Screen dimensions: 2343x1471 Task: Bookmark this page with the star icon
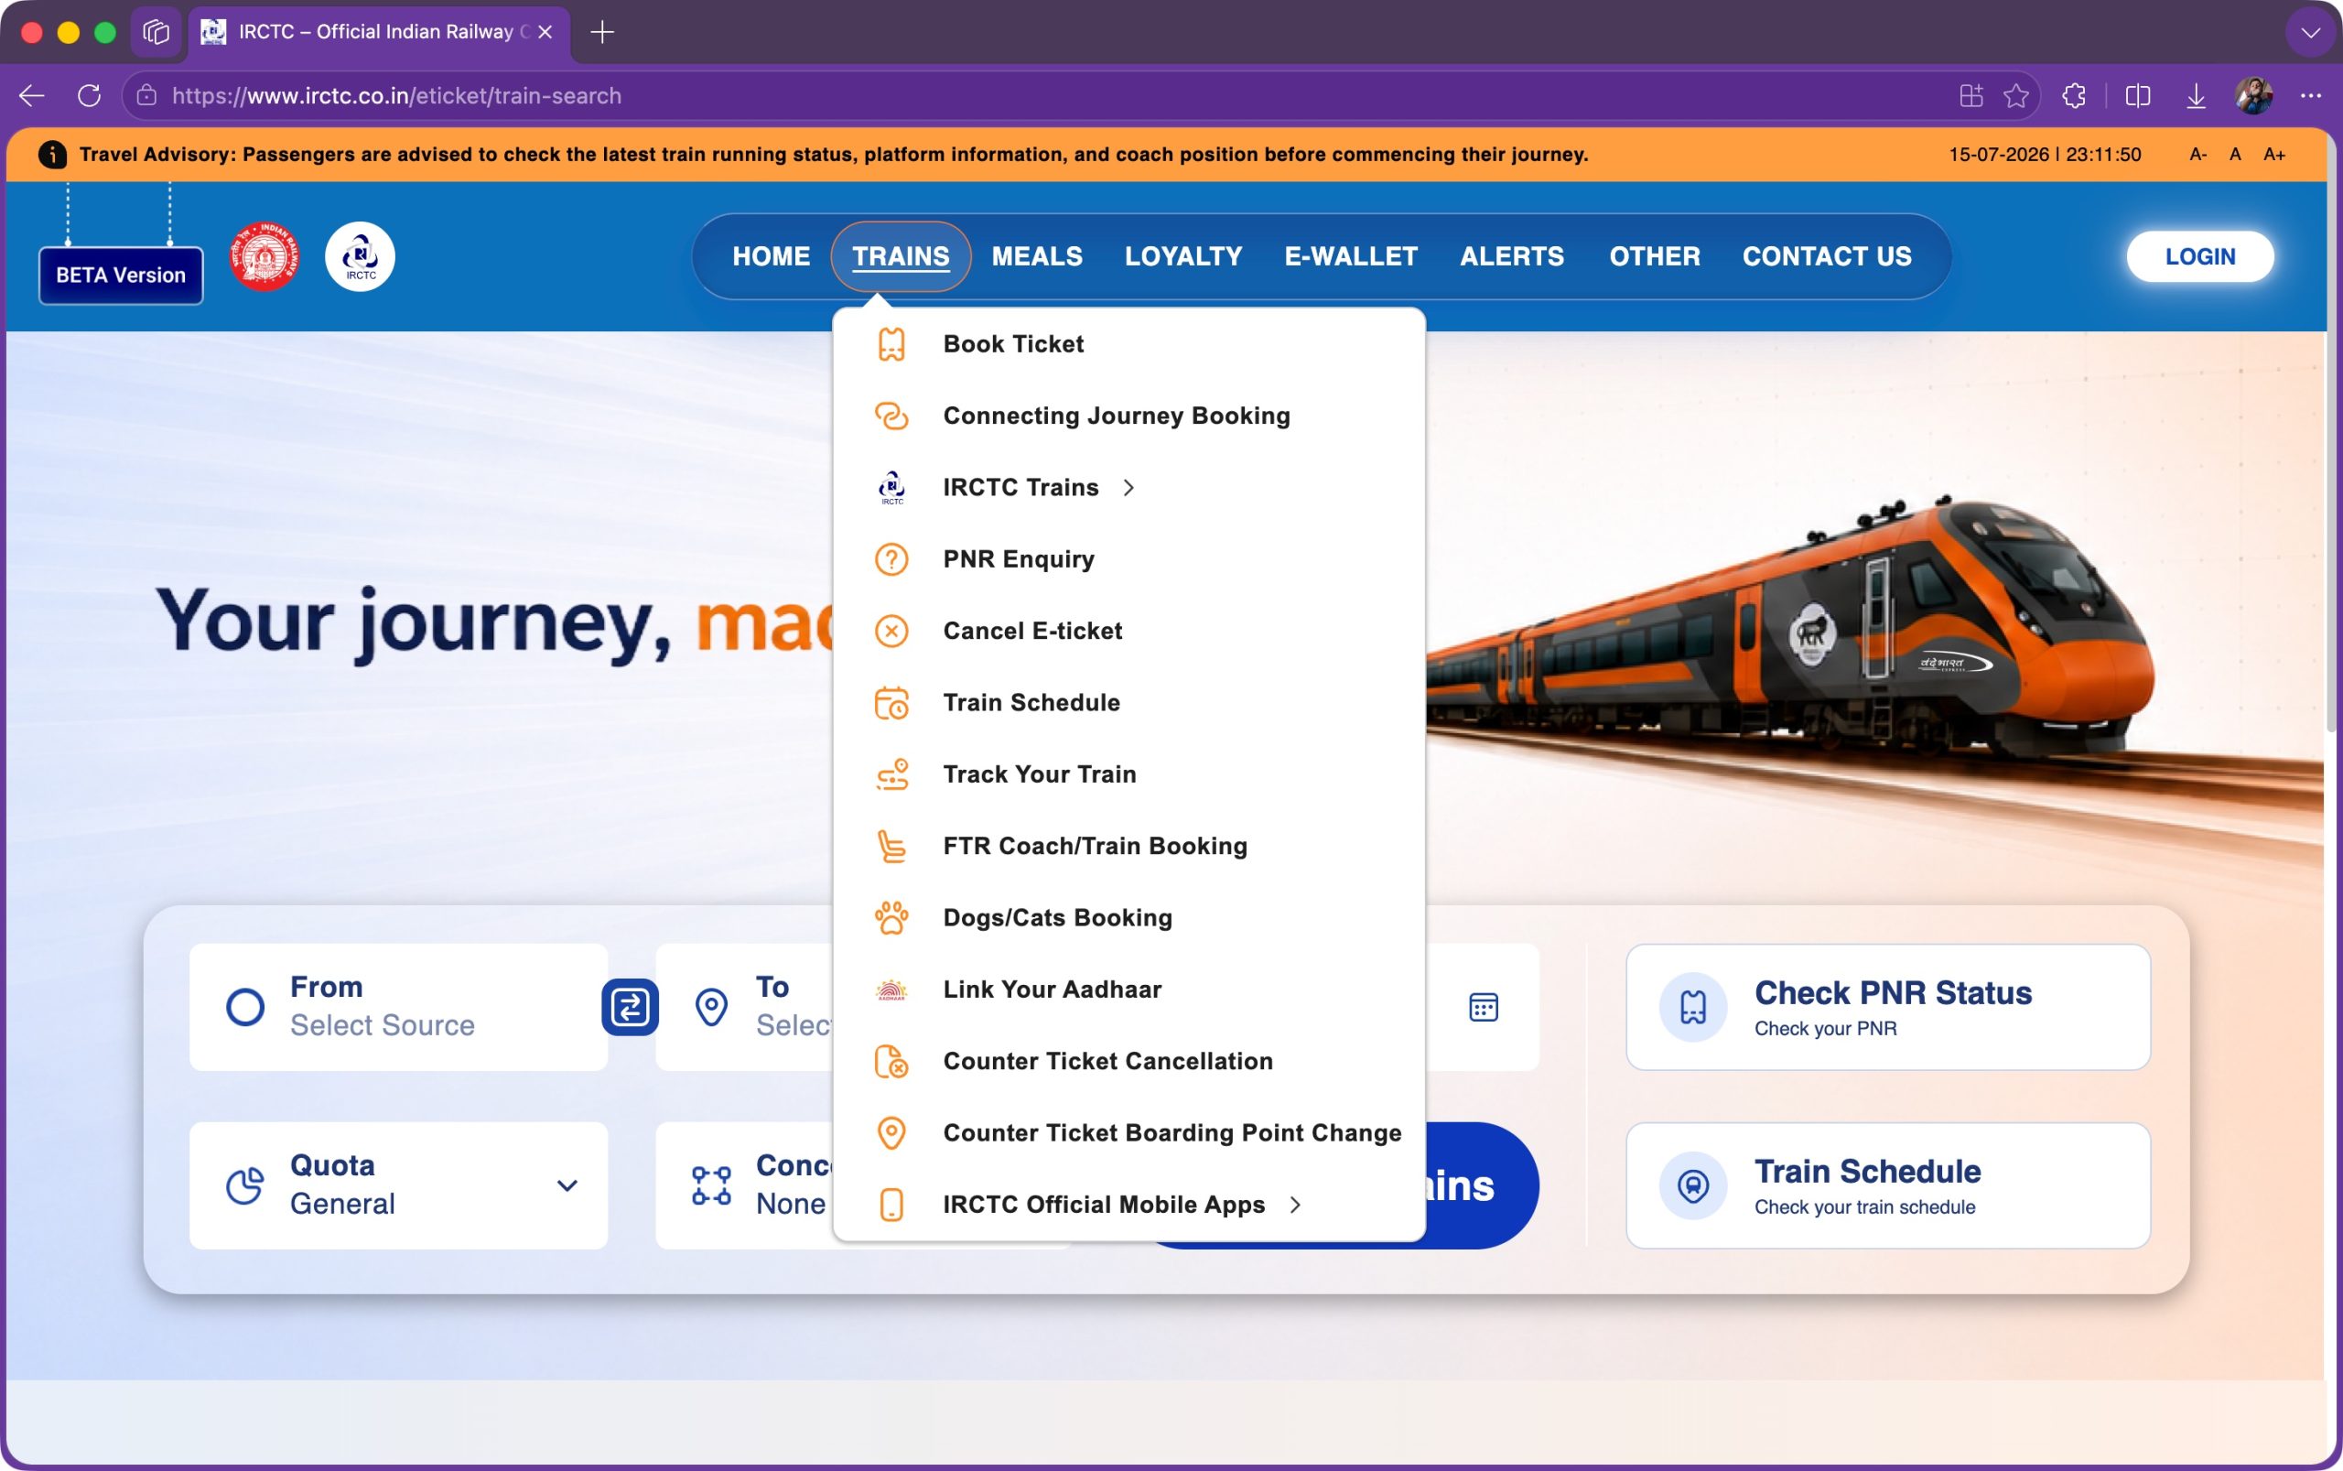click(x=2015, y=95)
